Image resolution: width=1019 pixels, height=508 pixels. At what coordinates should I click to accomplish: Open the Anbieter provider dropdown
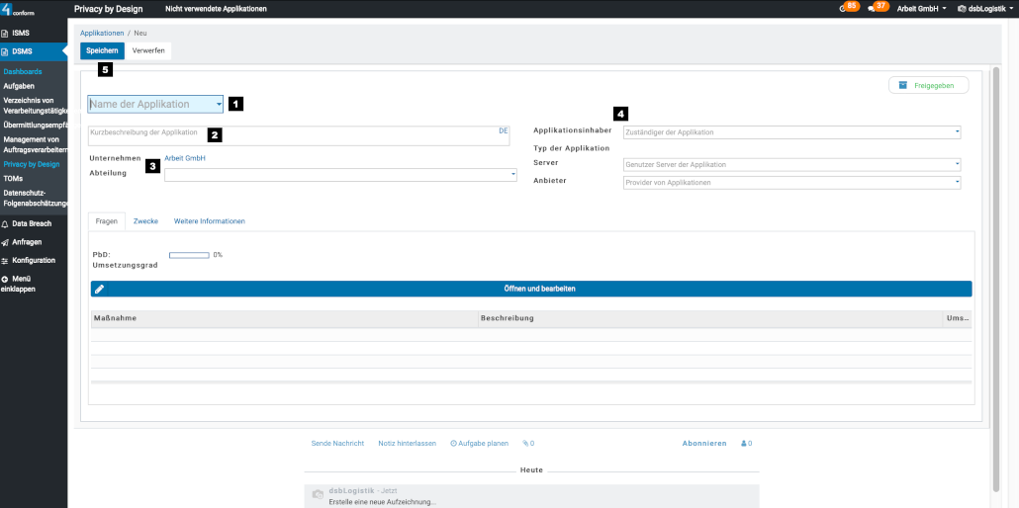pos(957,182)
